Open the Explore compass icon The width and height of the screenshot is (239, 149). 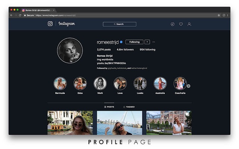pyautogui.click(x=173, y=24)
